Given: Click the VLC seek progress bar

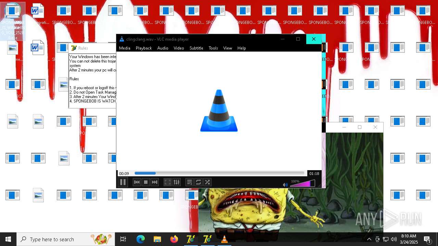Looking at the screenshot, I should (x=219, y=174).
